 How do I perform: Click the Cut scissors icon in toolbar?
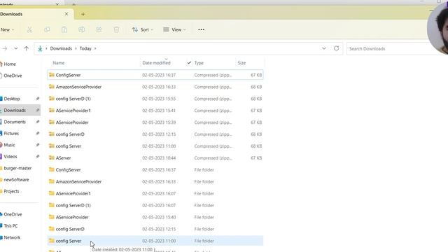click(x=29, y=29)
